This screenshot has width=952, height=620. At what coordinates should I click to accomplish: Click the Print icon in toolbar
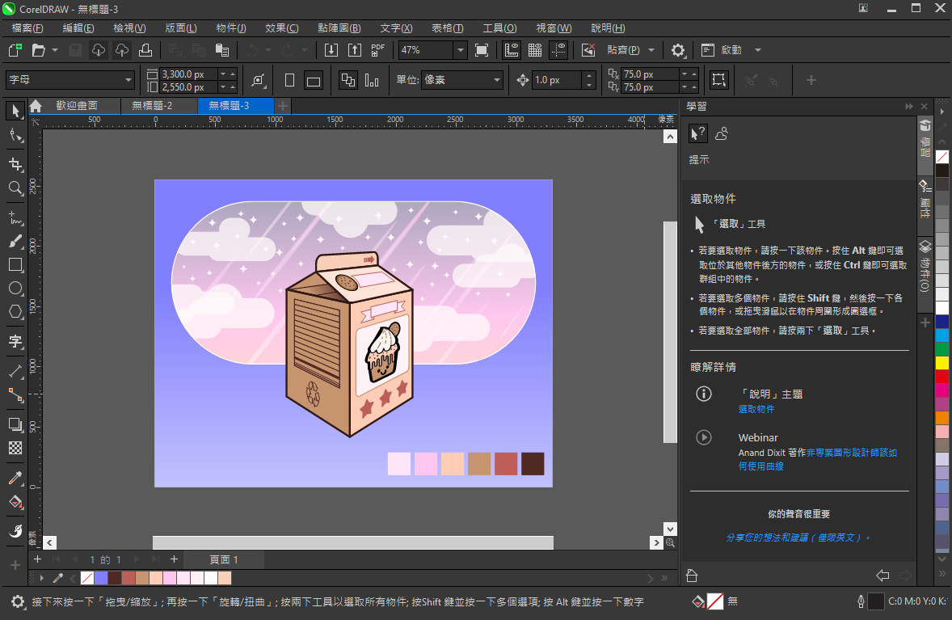tap(145, 50)
